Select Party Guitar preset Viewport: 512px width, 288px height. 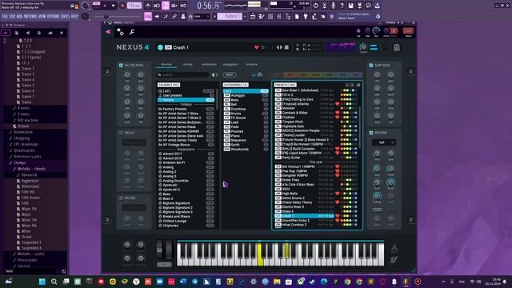(x=316, y=158)
